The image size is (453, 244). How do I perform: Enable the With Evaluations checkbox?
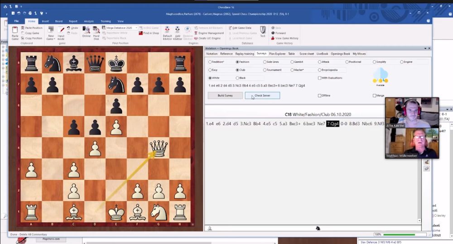[x=320, y=78]
